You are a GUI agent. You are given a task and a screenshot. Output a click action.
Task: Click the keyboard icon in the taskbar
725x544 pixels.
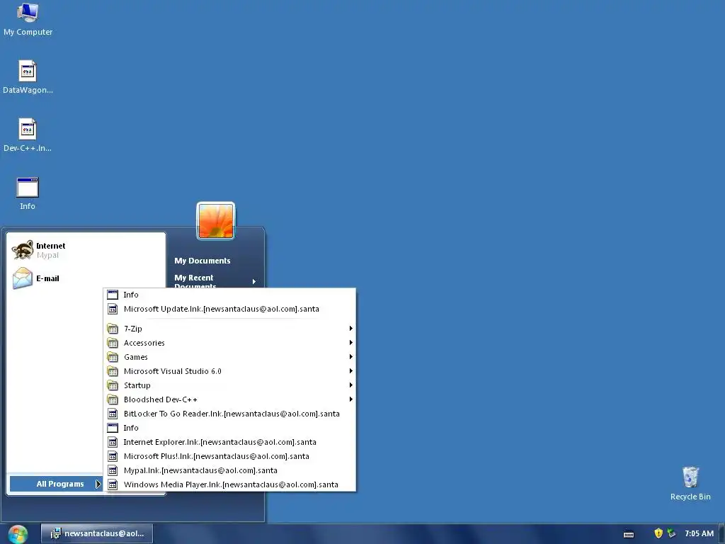(x=629, y=534)
